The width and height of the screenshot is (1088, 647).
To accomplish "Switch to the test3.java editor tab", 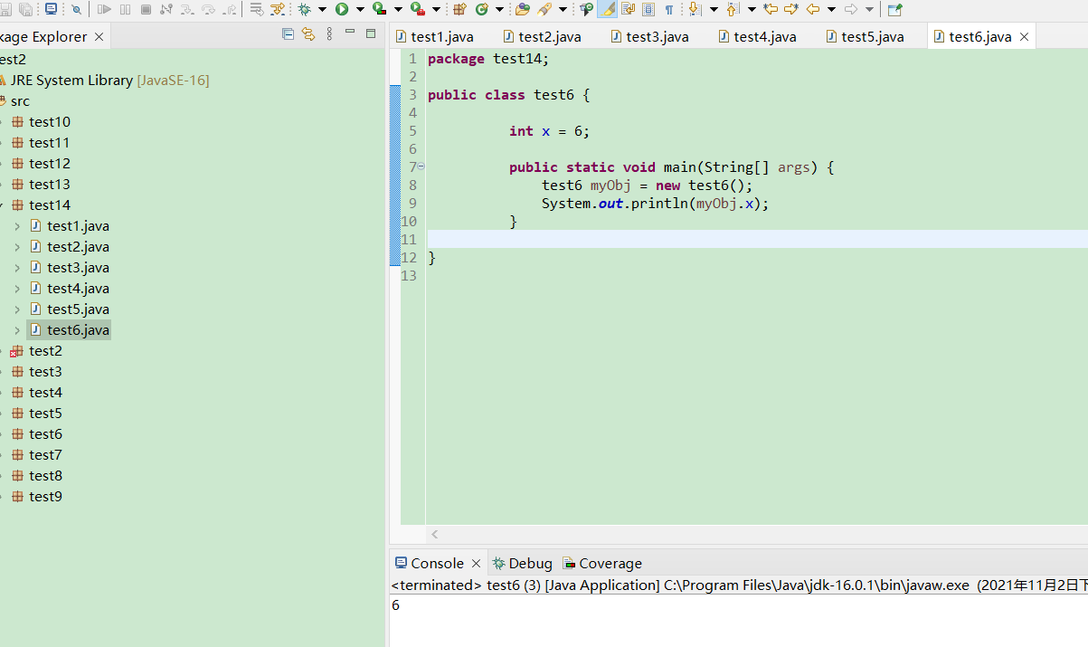I will coord(649,36).
